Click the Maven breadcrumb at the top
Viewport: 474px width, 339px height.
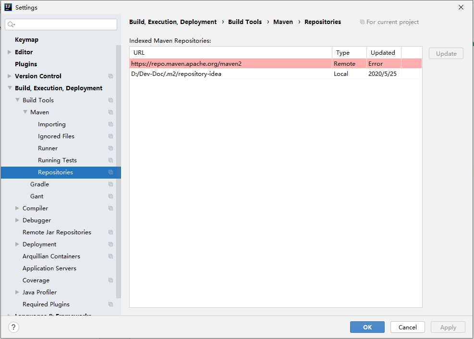(283, 22)
